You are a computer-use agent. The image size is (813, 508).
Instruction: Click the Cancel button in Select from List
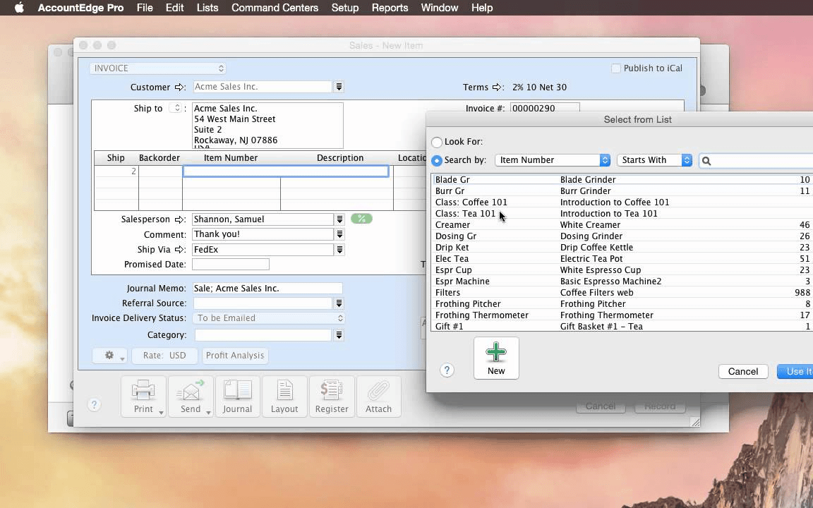click(x=742, y=371)
